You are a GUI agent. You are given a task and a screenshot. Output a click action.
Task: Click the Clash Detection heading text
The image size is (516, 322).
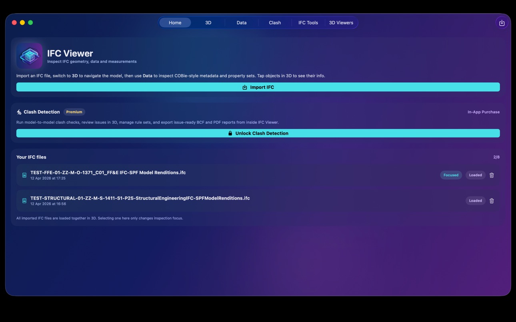point(42,112)
